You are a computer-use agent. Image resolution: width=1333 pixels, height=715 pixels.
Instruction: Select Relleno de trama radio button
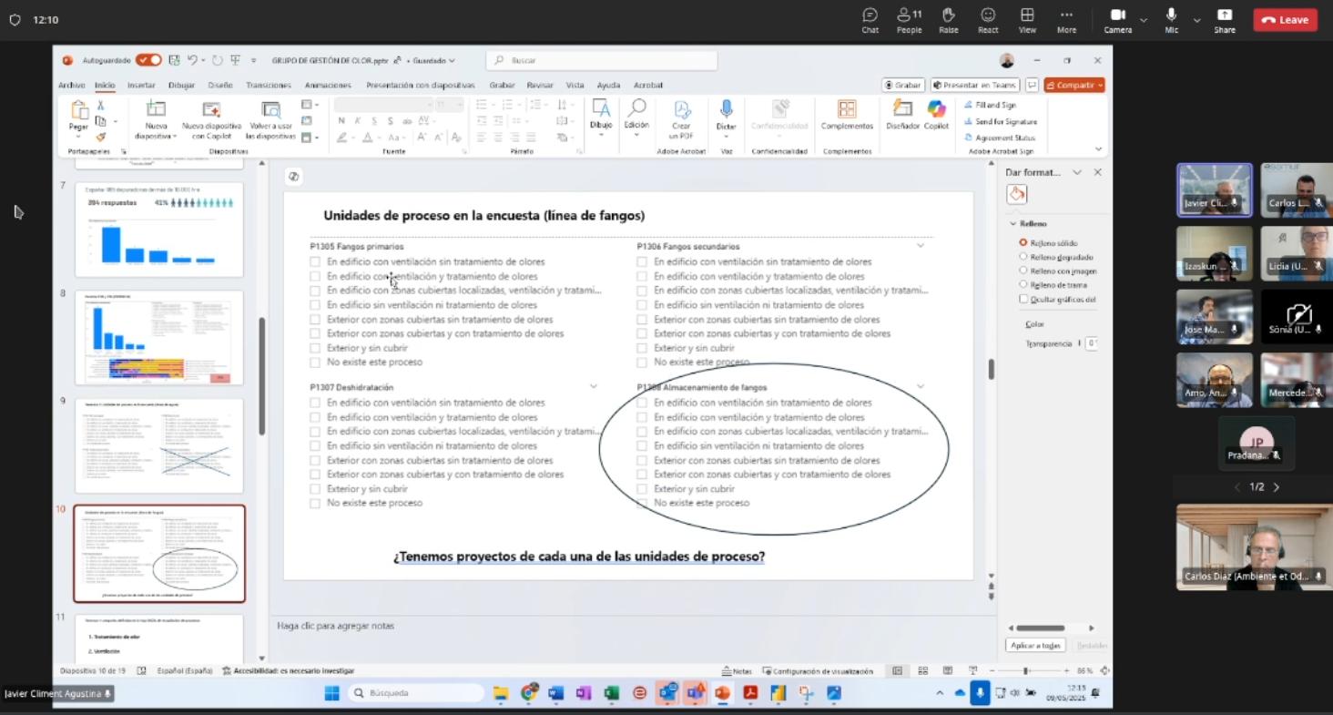tap(1023, 284)
